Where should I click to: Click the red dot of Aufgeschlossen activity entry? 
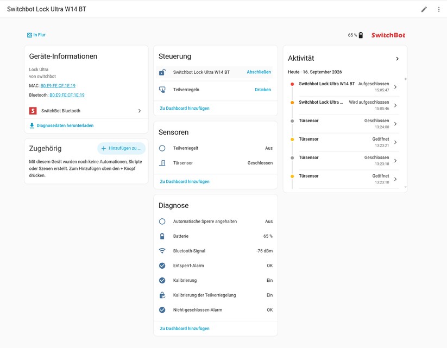pos(292,84)
